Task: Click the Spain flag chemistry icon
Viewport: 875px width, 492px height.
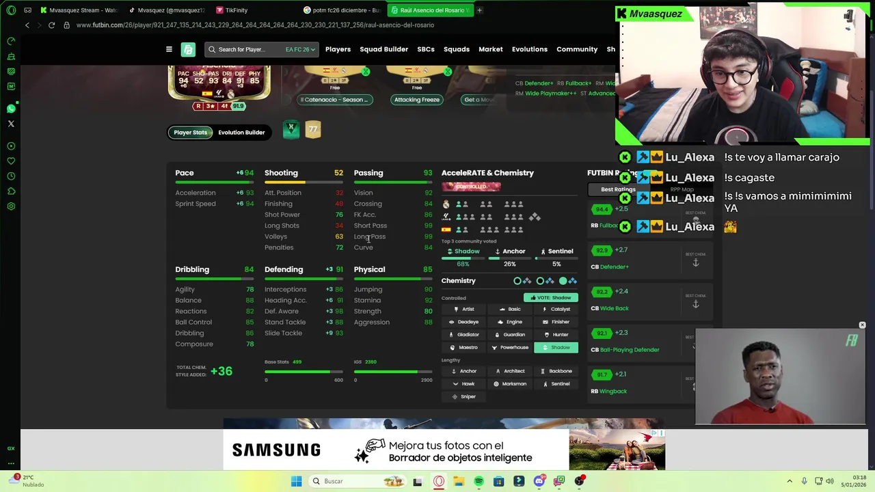Action: [x=446, y=230]
